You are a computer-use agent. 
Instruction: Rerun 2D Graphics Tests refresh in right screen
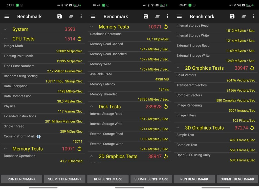pyautogui.click(x=252, y=68)
